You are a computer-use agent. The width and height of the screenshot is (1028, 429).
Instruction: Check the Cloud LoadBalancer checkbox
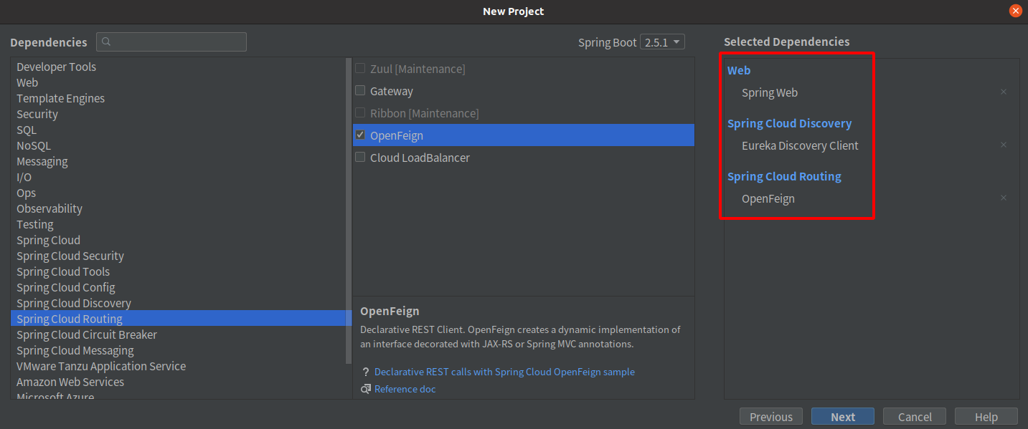pyautogui.click(x=360, y=158)
